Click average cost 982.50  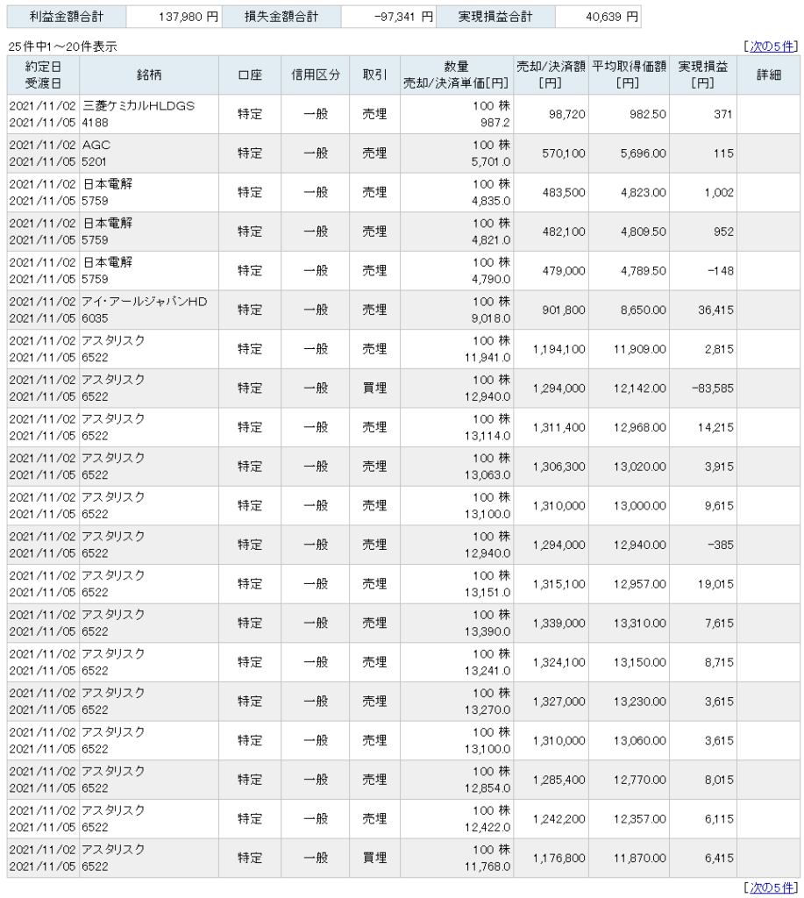pyautogui.click(x=648, y=114)
